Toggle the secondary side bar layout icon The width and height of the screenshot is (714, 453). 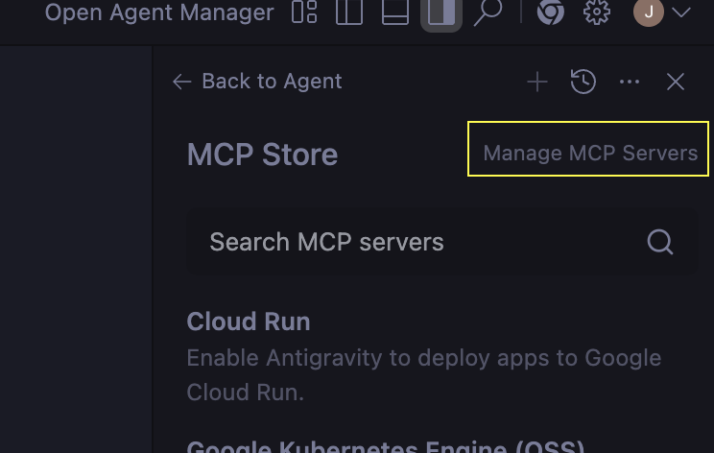pos(441,12)
